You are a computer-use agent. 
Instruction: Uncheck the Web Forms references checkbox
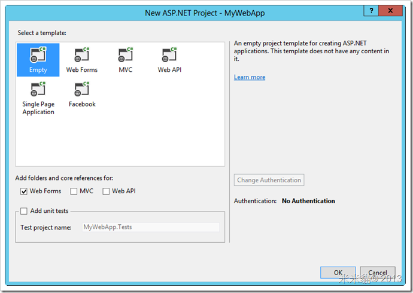[x=24, y=191]
